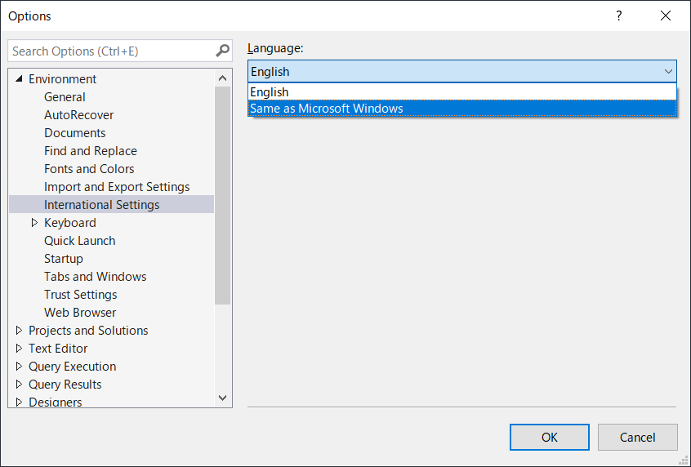Open Startup settings page
691x467 pixels.
pos(64,259)
